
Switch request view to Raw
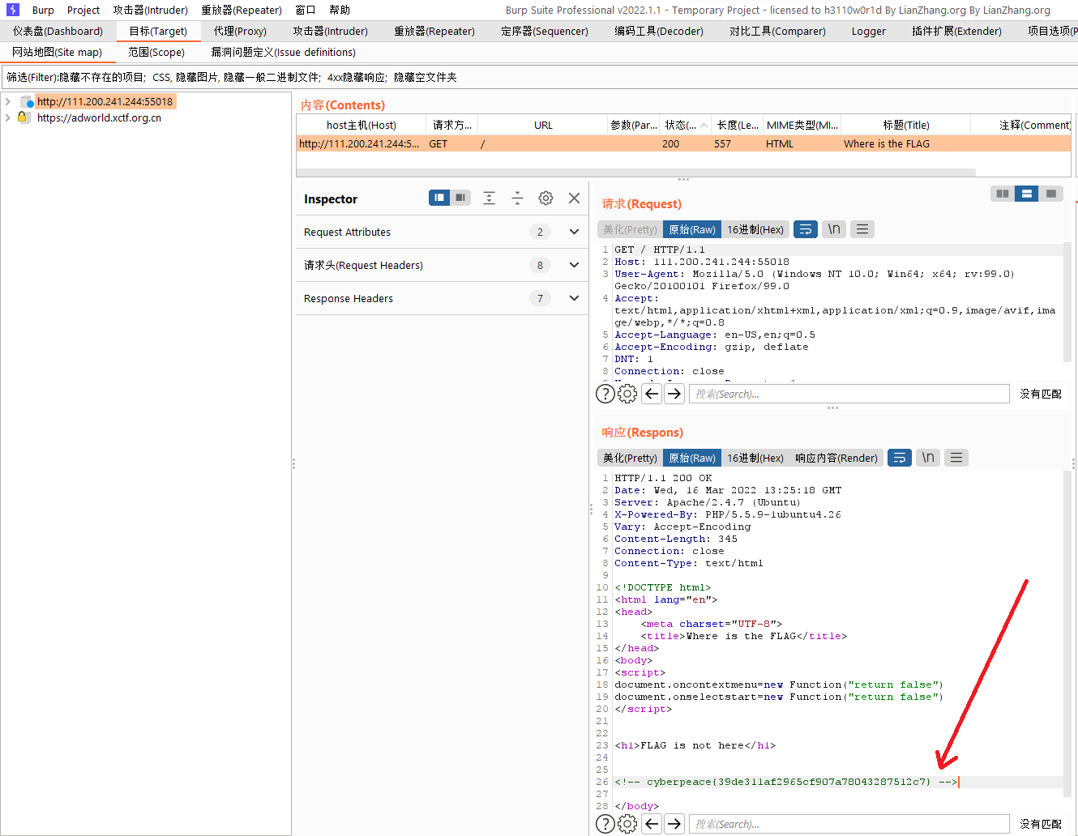(692, 229)
